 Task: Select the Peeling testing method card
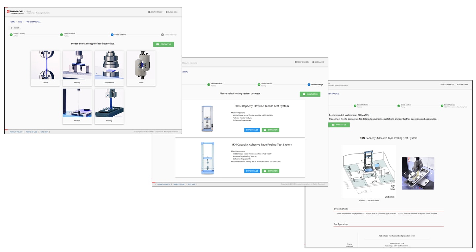pyautogui.click(x=109, y=106)
